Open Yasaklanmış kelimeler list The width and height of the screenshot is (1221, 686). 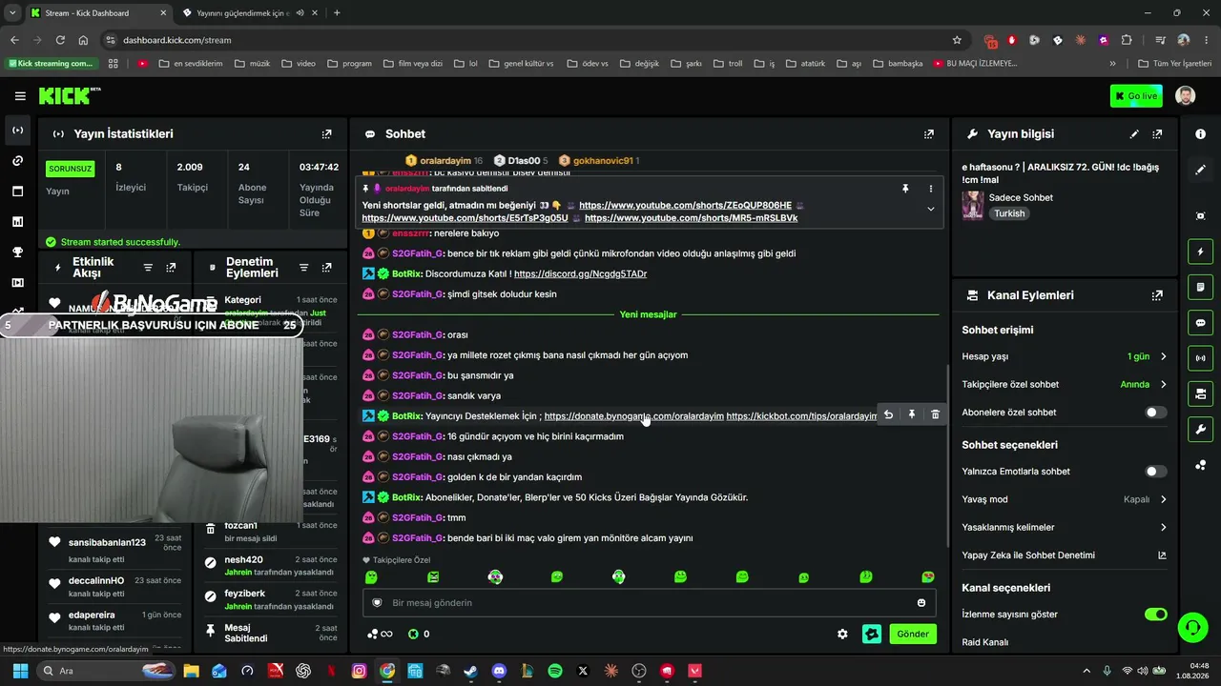tap(1065, 527)
